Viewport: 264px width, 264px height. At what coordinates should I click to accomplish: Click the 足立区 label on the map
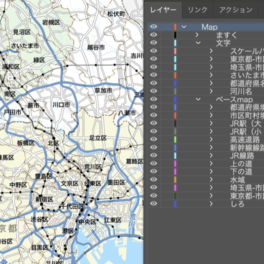point(98,138)
